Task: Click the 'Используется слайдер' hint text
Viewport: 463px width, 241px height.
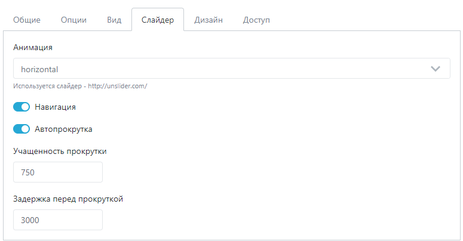Action: [48, 86]
